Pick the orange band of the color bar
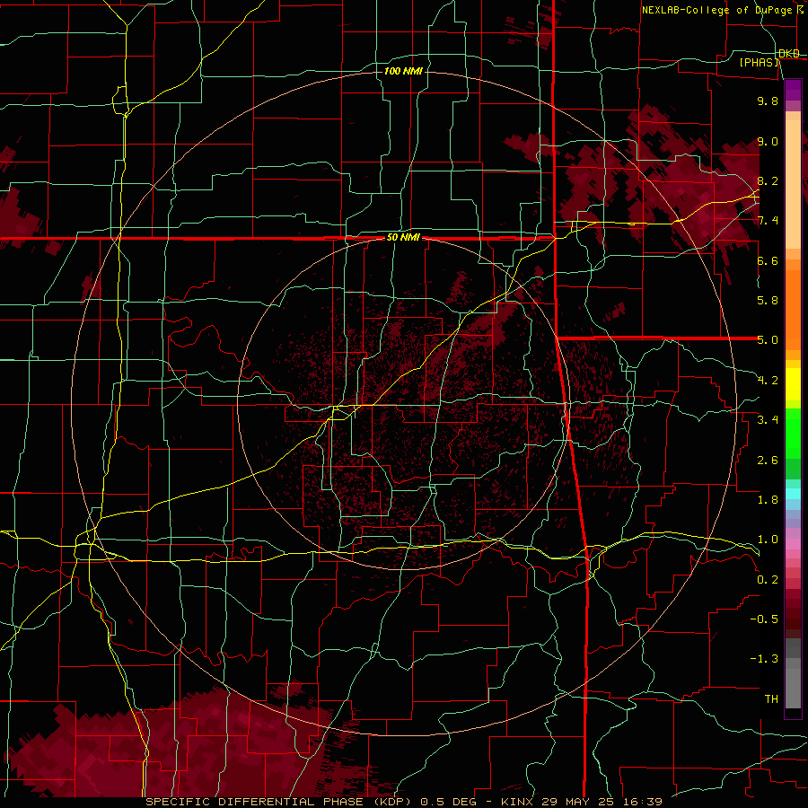808x808 pixels. pos(793,311)
